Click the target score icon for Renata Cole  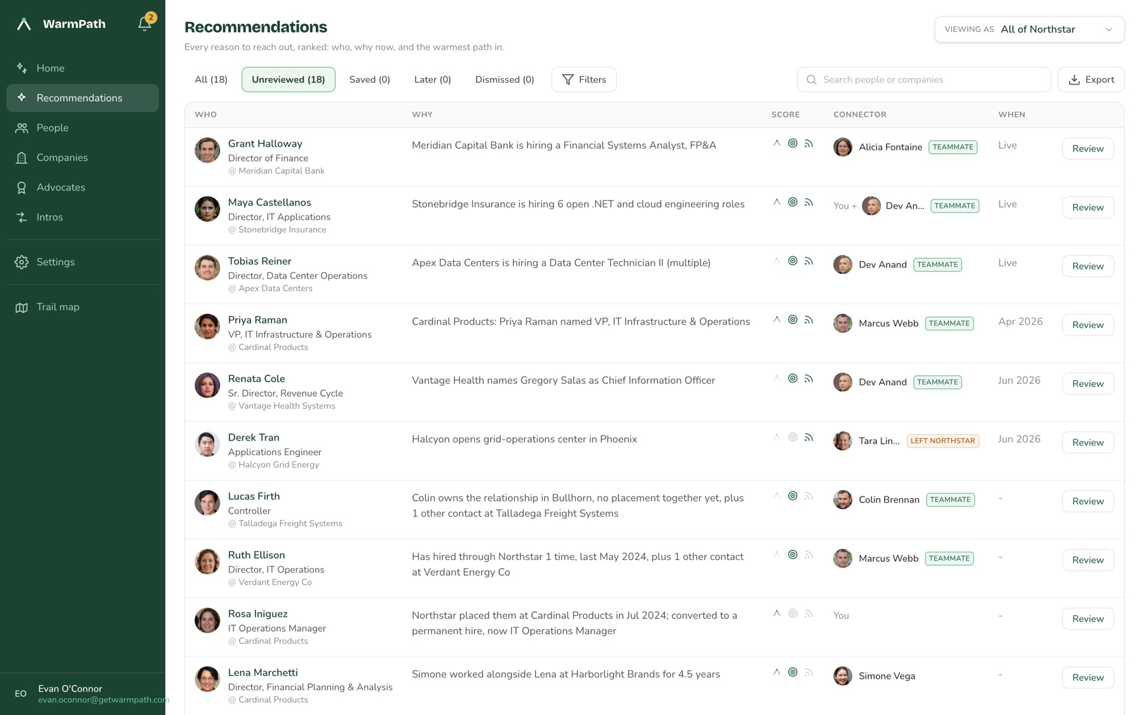(793, 379)
